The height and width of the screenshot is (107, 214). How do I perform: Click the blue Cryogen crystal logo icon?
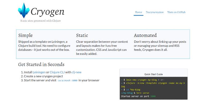tap(24, 10)
